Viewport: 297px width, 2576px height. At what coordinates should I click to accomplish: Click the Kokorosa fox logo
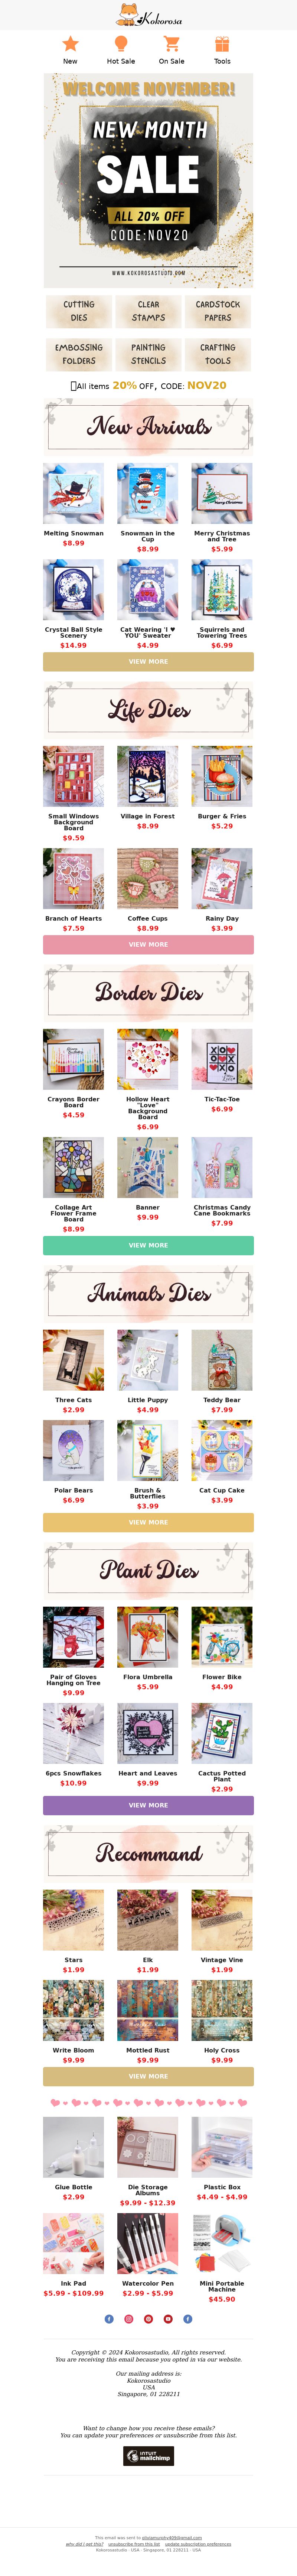click(148, 15)
